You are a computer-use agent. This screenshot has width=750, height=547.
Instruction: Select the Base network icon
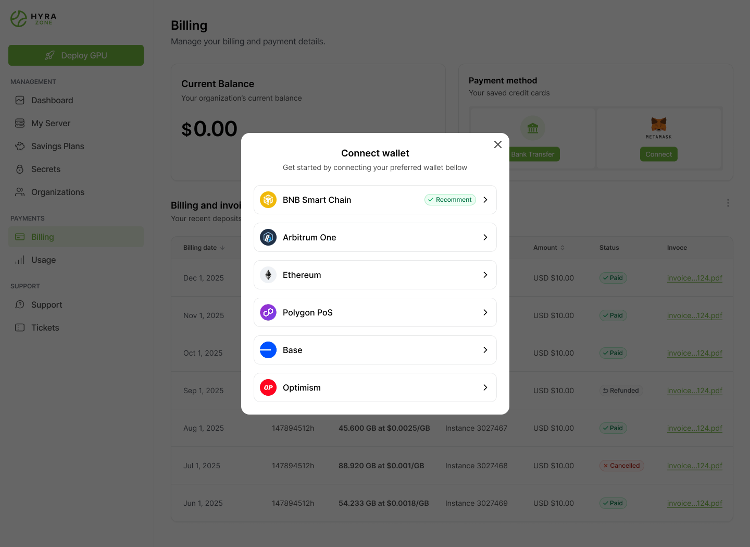[x=268, y=350]
